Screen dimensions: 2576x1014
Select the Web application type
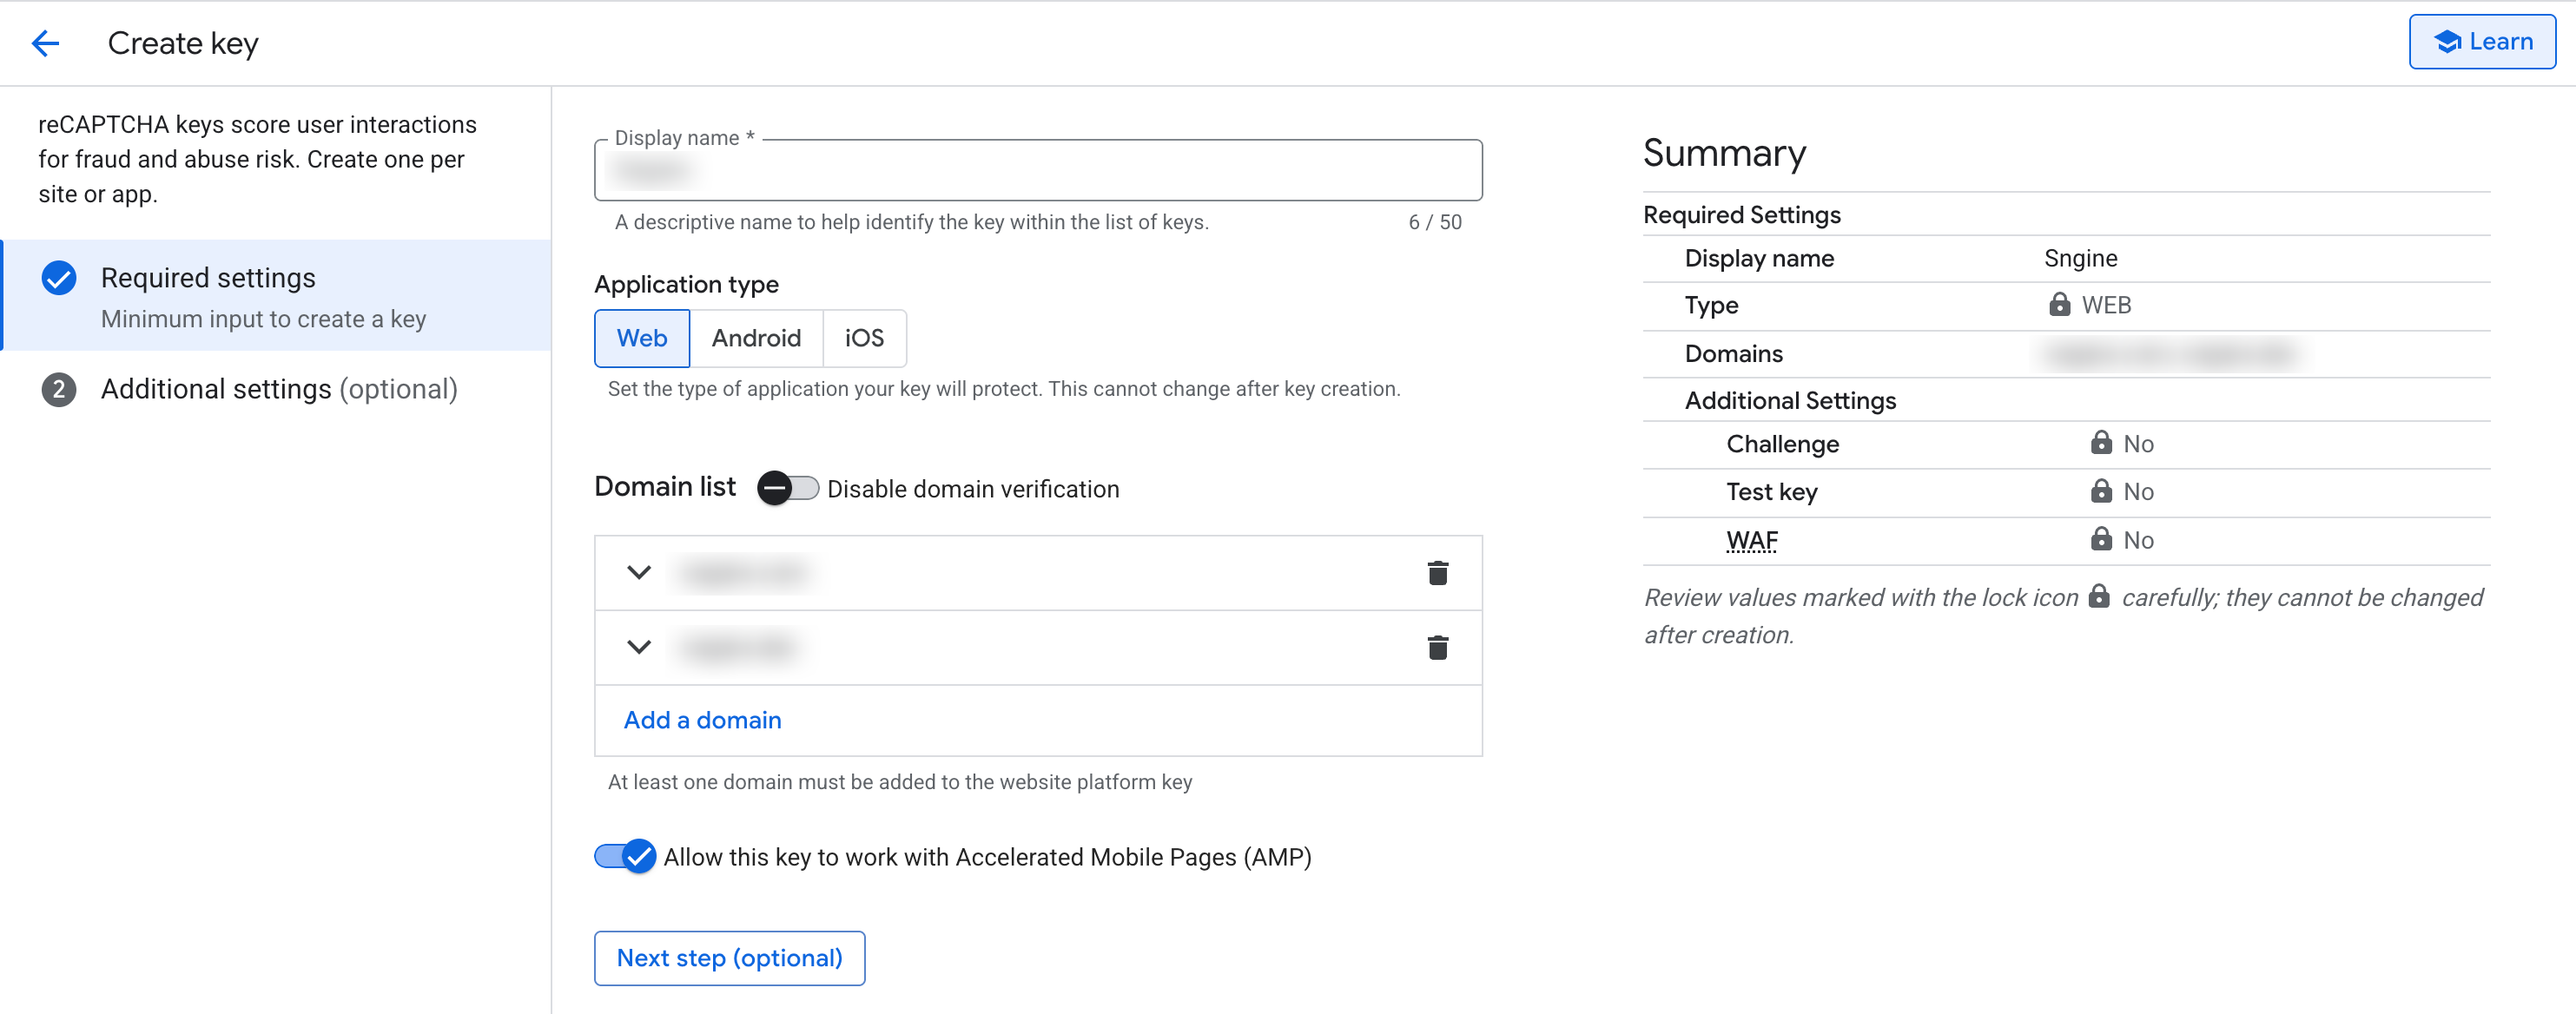(641, 338)
